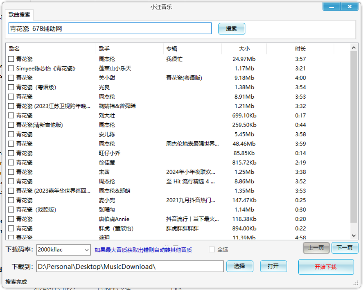363x290 pixels.
Task: Go to the next page with 下一页
Action: pos(344,248)
